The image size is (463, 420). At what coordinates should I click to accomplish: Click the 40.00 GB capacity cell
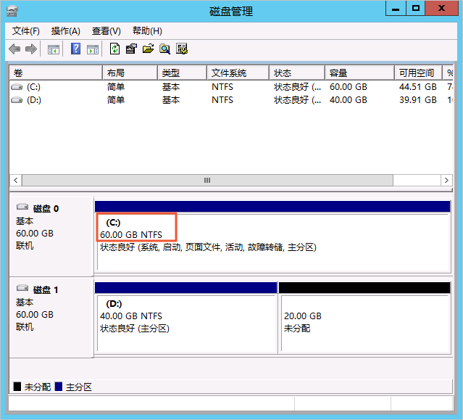(x=349, y=100)
